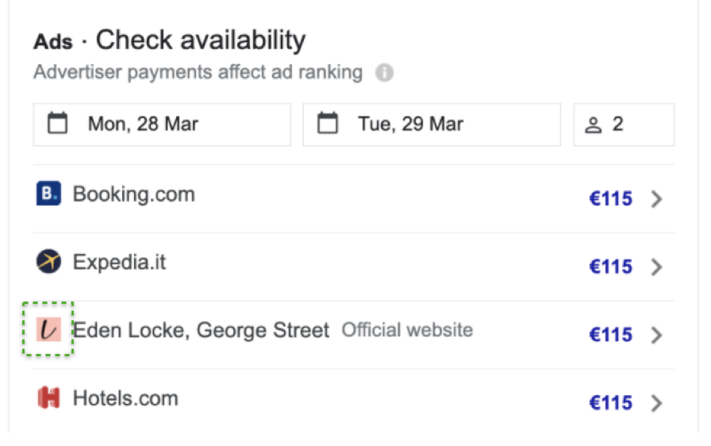Click the Booking.com logo icon
This screenshot has height=446, width=711.
tap(48, 194)
